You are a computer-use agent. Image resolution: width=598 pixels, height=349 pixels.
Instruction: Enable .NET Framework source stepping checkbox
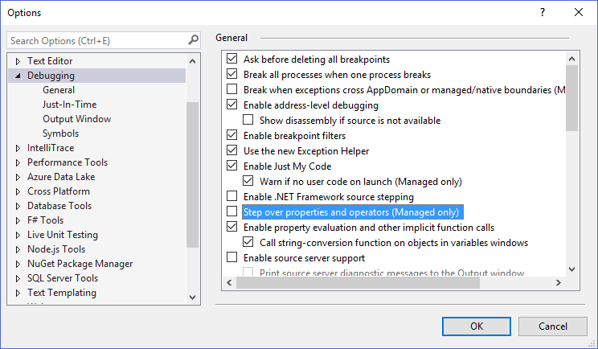[x=232, y=197]
